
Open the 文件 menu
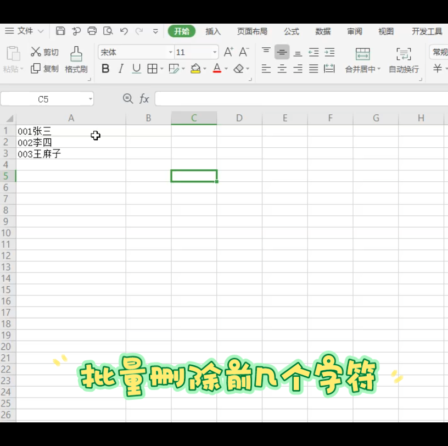click(x=25, y=31)
